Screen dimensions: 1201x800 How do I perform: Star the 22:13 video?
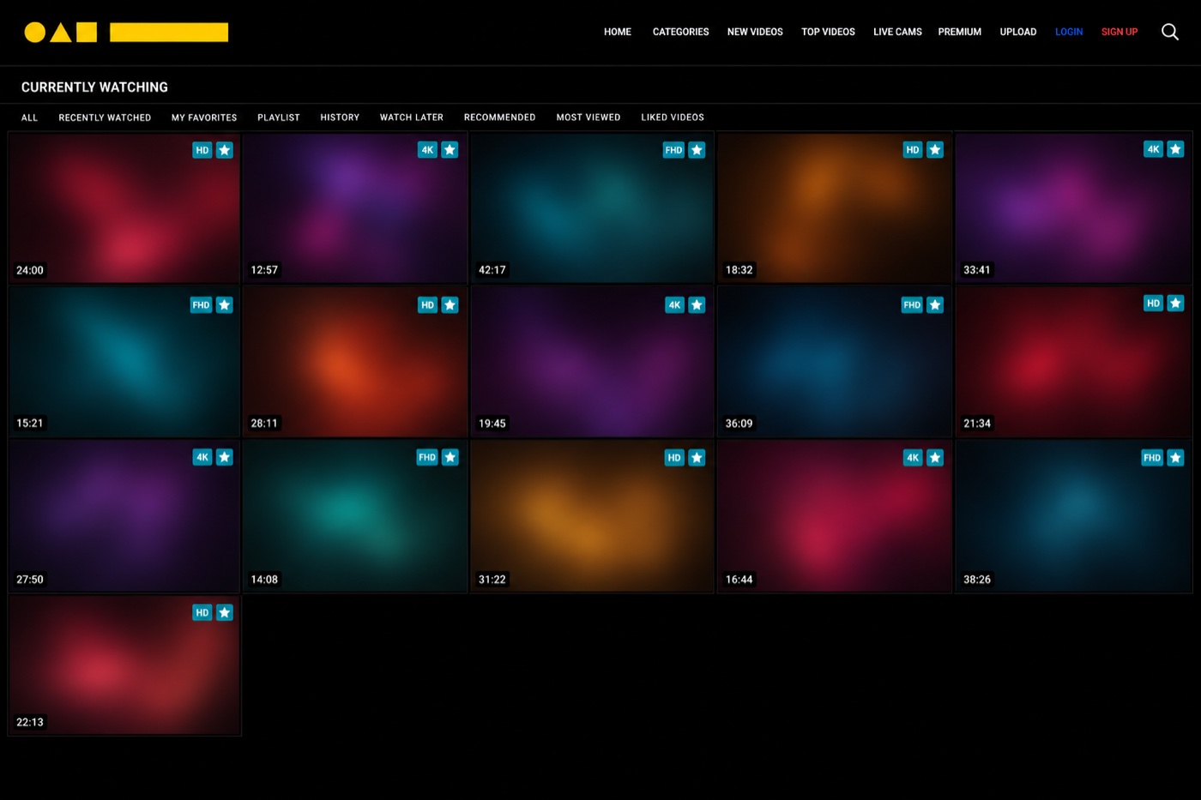pos(225,613)
